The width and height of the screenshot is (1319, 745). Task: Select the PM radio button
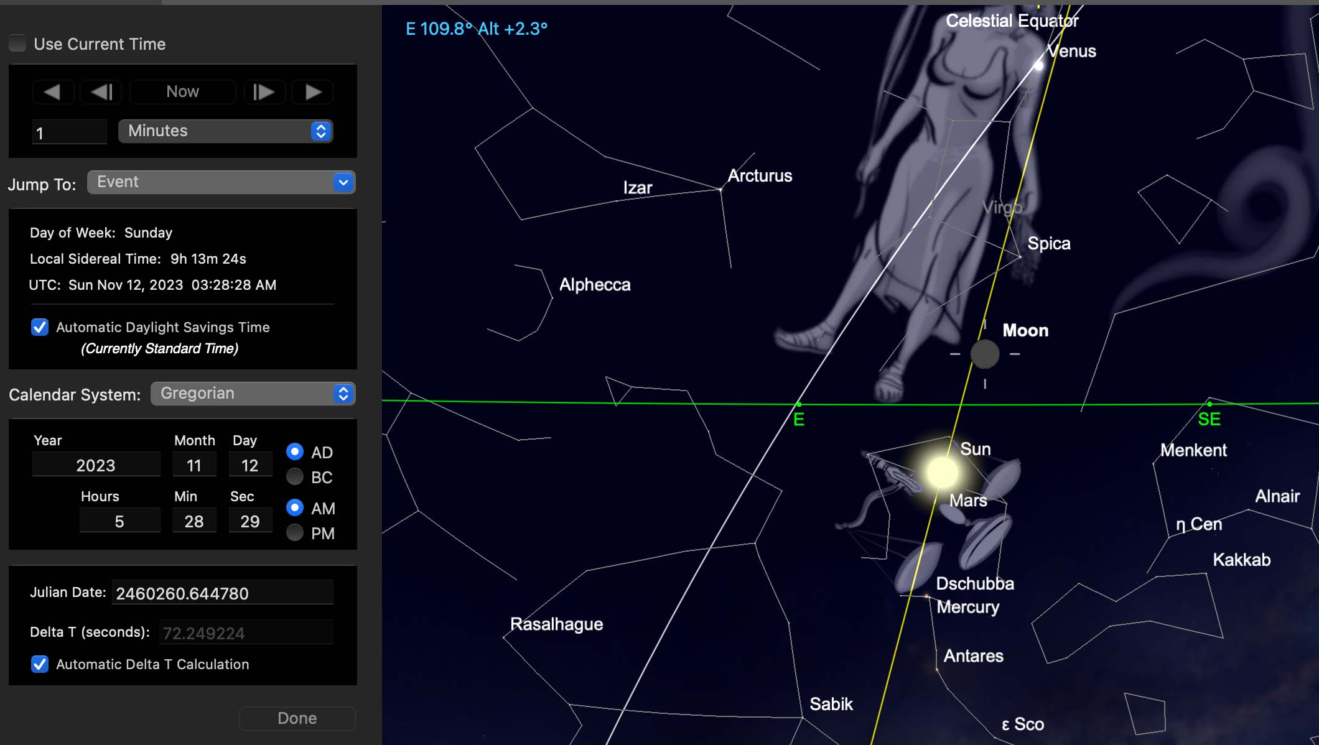(295, 533)
